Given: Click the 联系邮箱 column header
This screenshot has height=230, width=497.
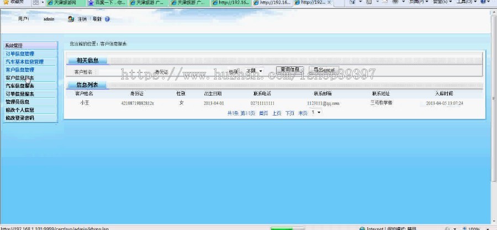Looking at the screenshot, I should 322,93.
